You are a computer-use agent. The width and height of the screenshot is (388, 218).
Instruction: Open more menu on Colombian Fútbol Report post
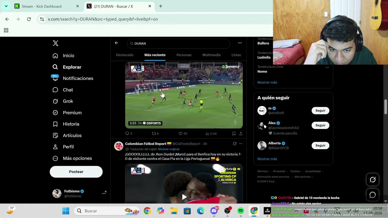(241, 144)
